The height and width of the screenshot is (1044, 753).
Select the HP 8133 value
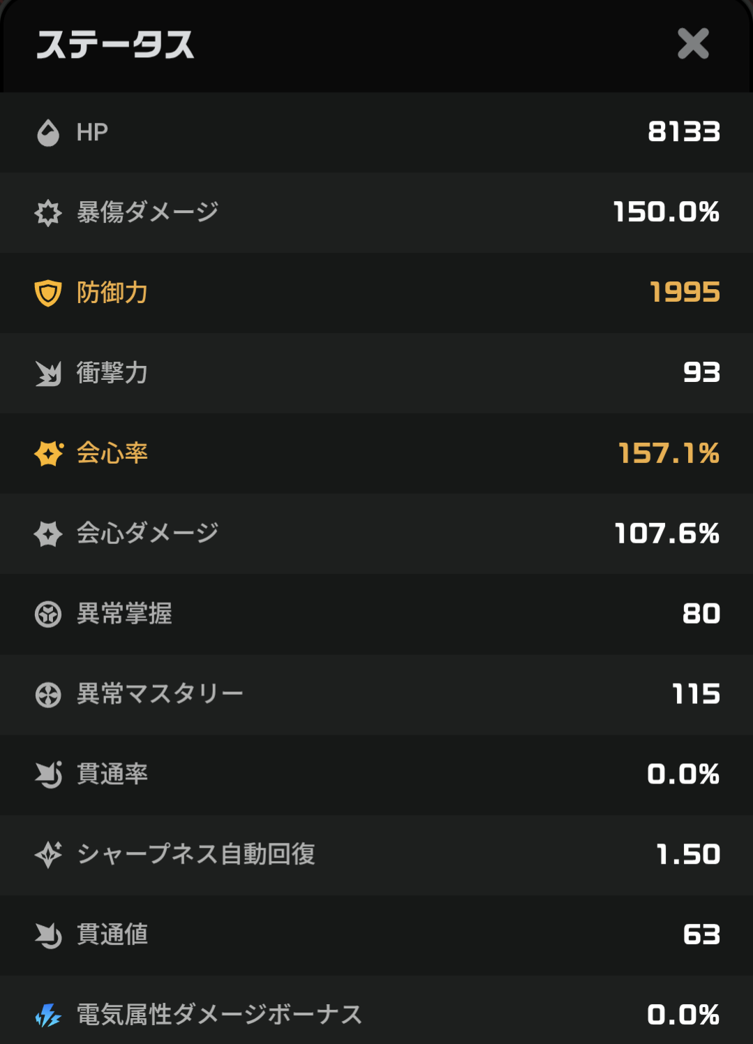pos(684,131)
